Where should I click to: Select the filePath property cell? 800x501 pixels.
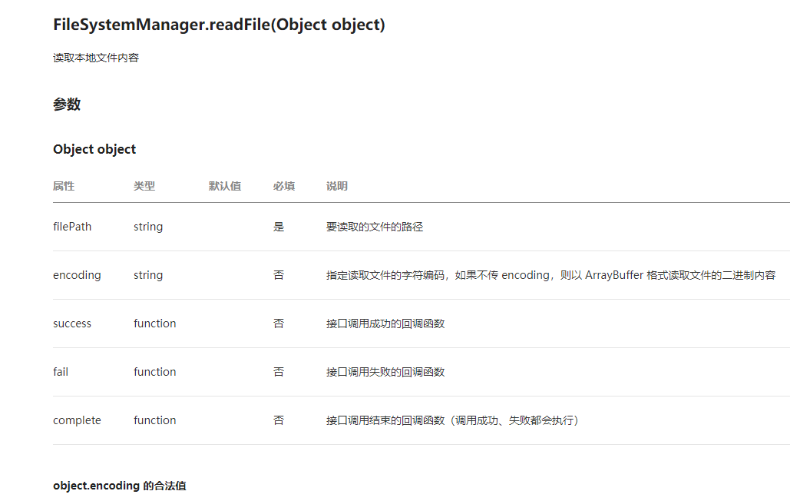point(72,227)
